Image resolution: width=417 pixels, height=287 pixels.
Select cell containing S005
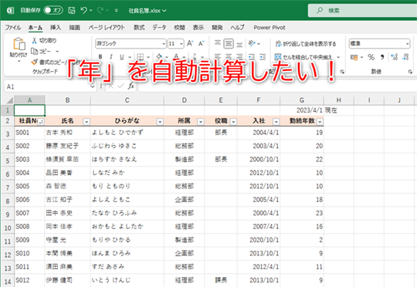pos(29,186)
